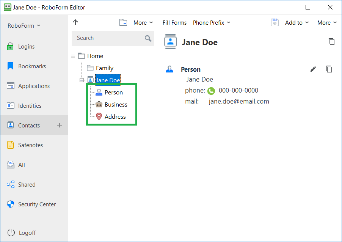
Task: Close the RoboForm Editor window
Action: [x=330, y=7]
